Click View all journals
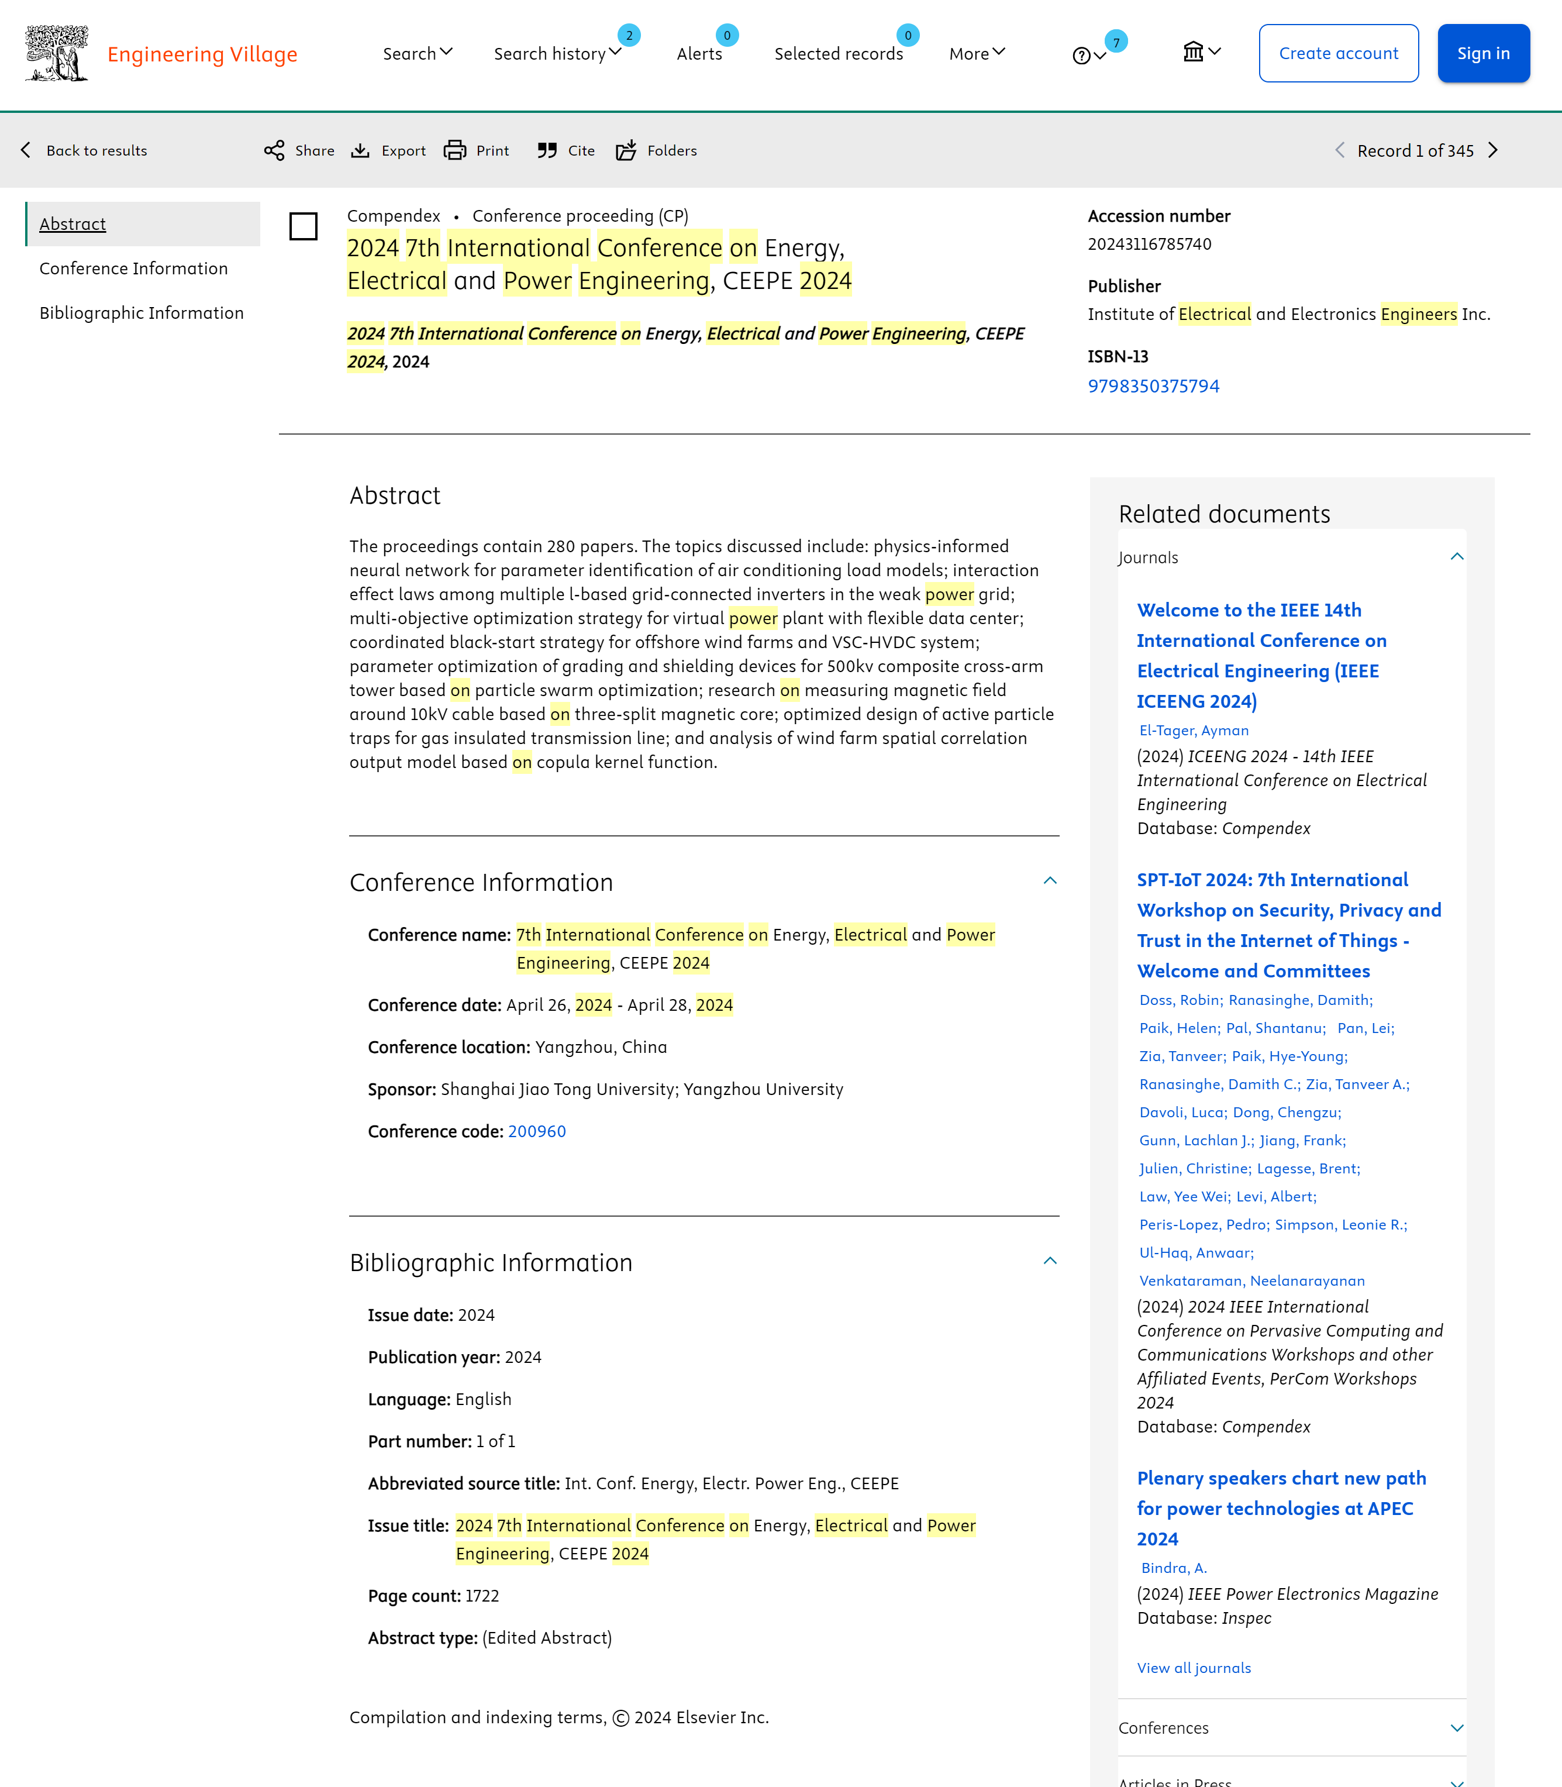 (1194, 1668)
